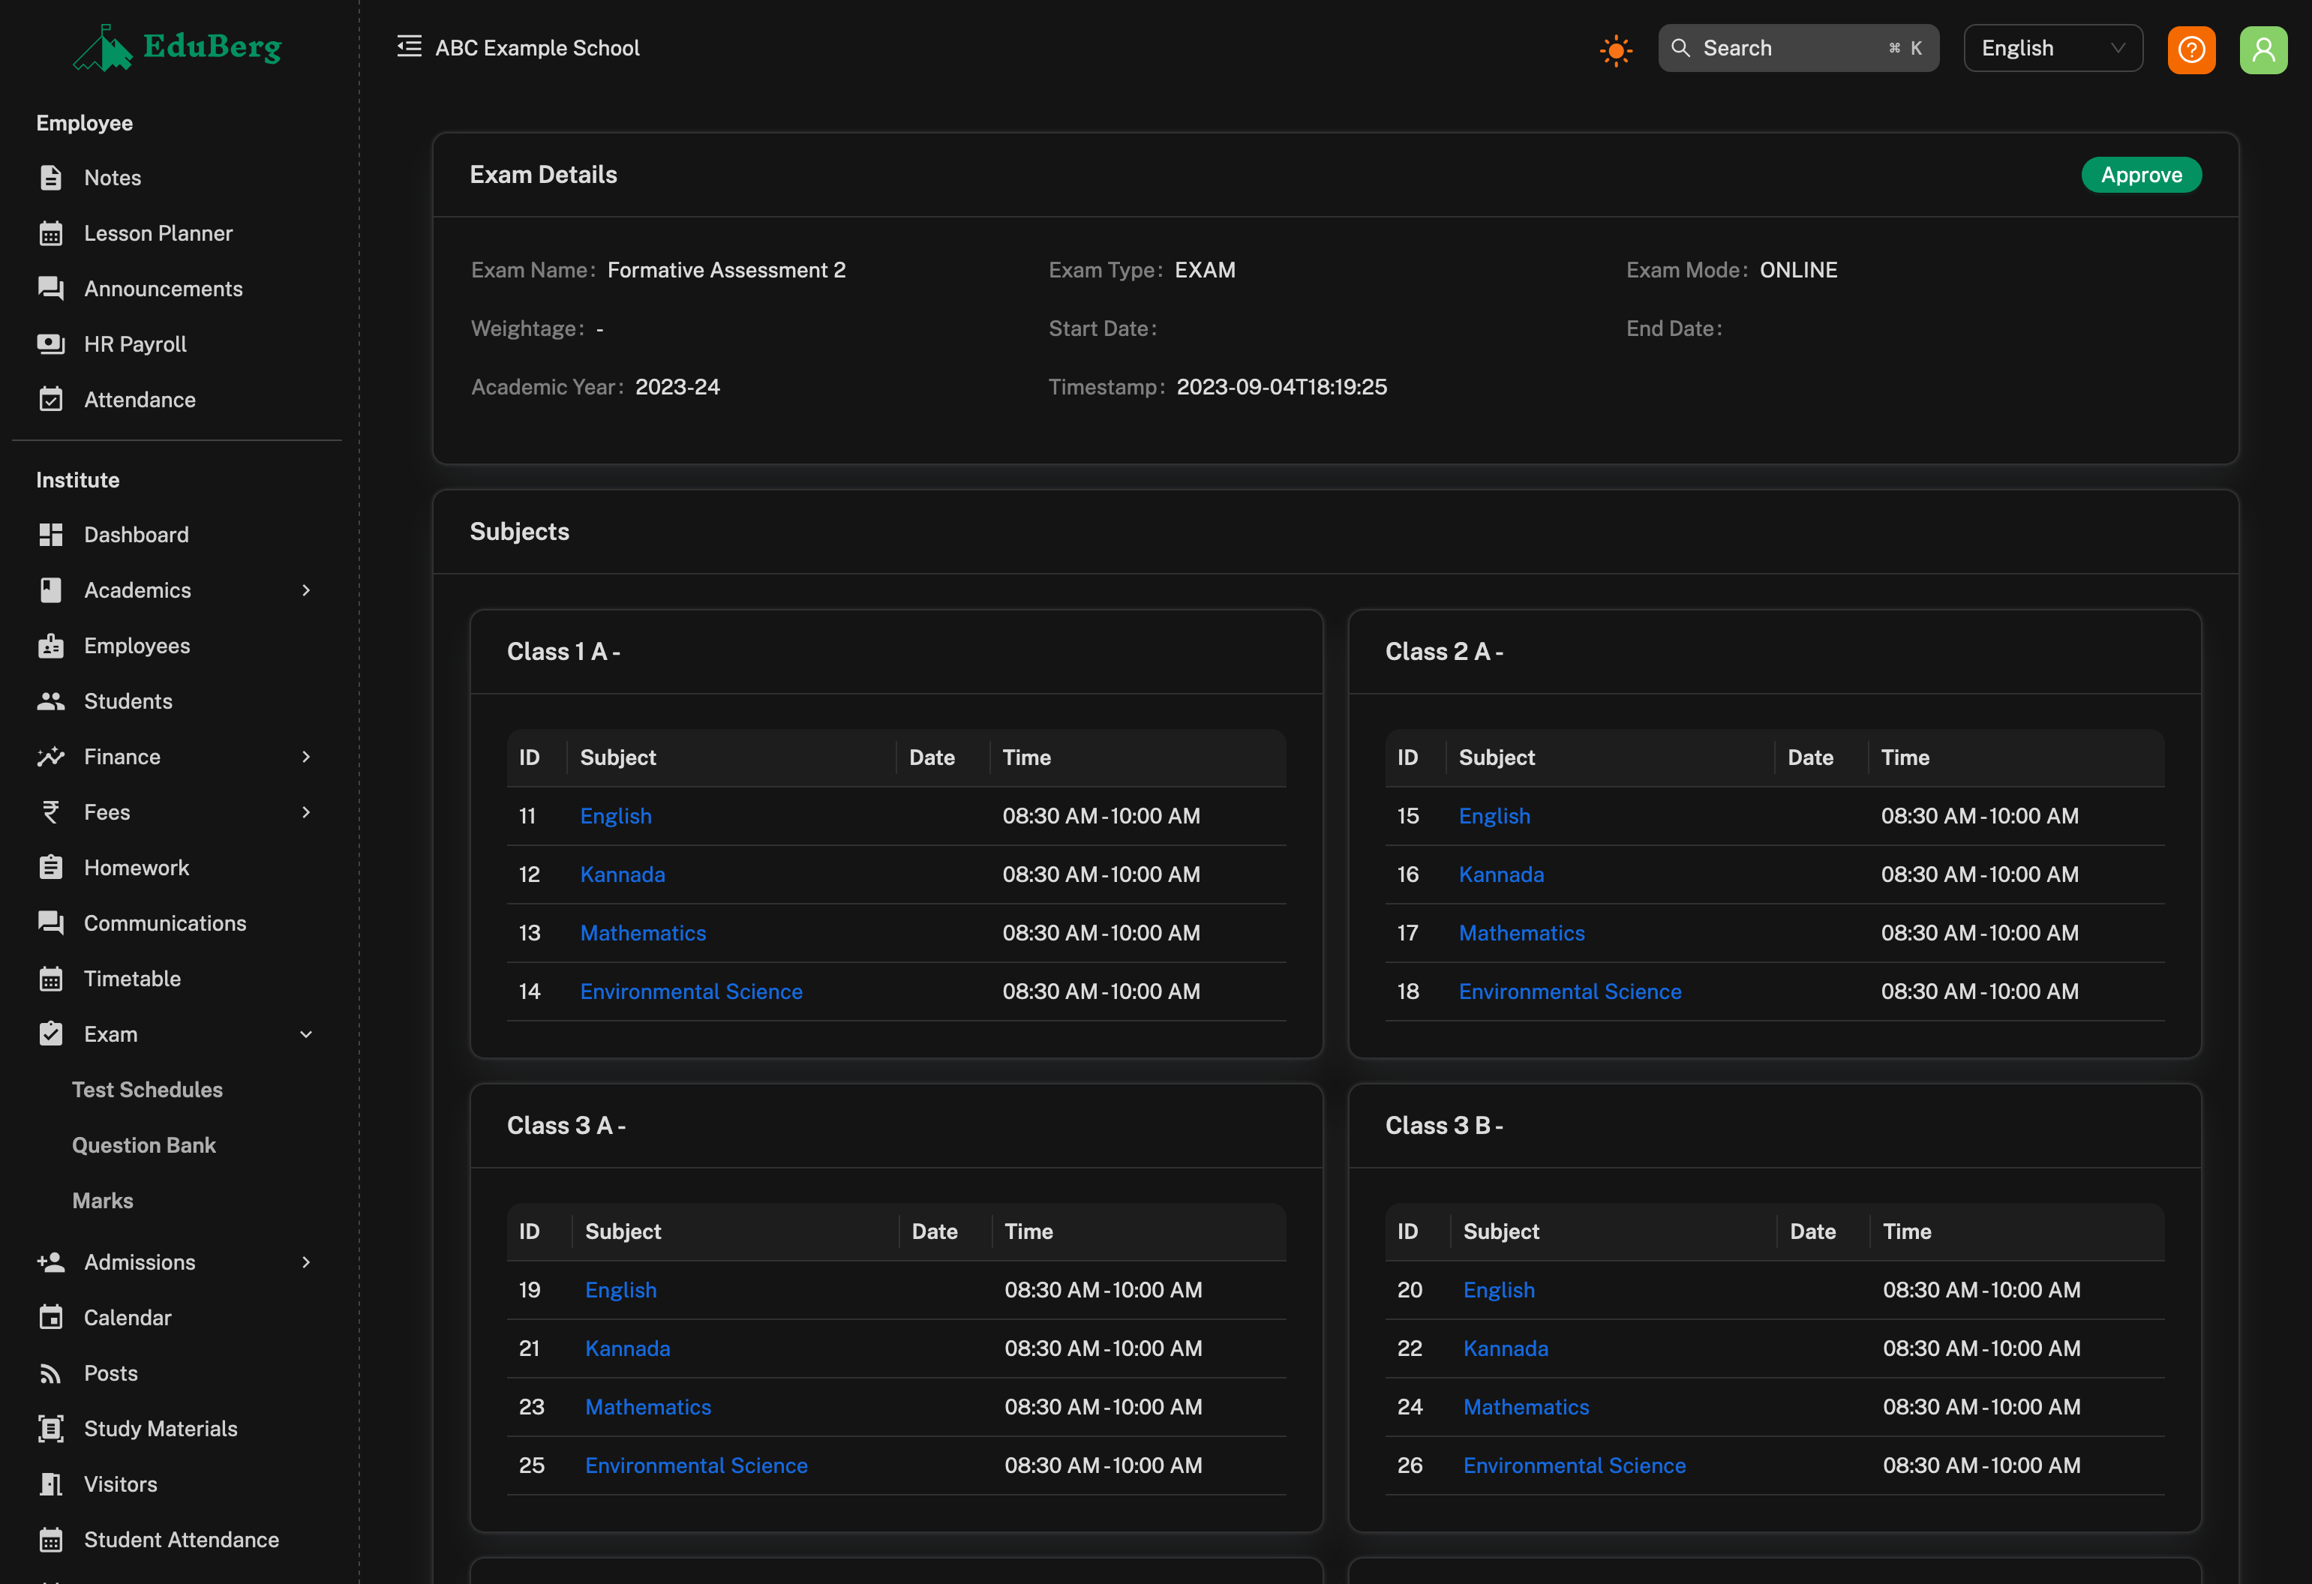Screen dimensions: 2312x1584
Task: Click the Academics book icon
Action: click(51, 591)
